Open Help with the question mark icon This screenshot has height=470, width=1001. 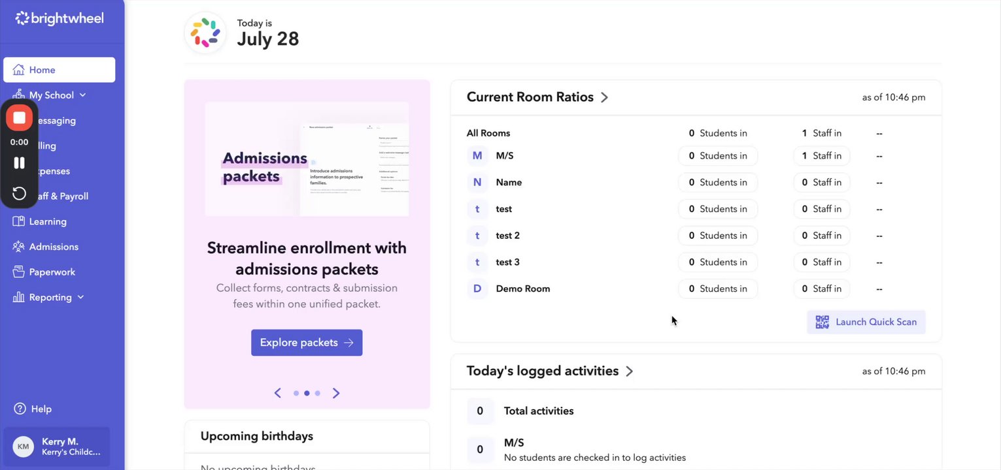coord(20,409)
